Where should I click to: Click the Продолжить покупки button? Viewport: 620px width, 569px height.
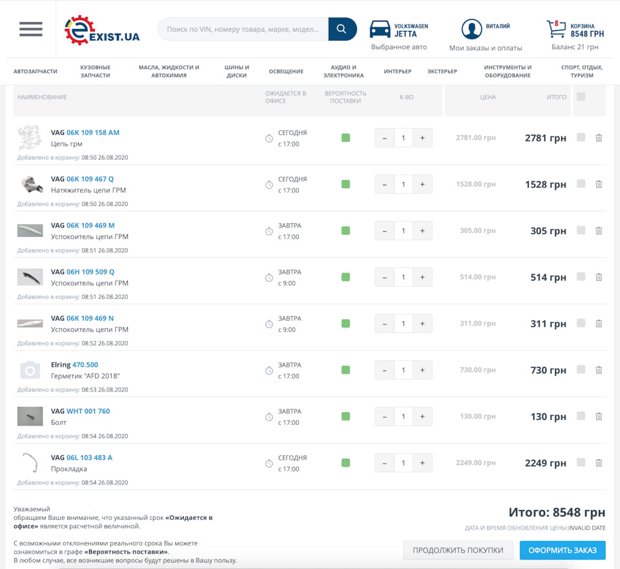[459, 550]
